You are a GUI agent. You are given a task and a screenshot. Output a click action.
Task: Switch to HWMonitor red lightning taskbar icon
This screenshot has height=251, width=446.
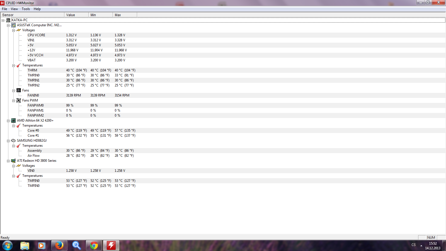[111, 245]
